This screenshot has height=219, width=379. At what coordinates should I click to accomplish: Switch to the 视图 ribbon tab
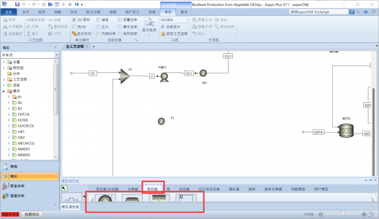tap(113, 12)
